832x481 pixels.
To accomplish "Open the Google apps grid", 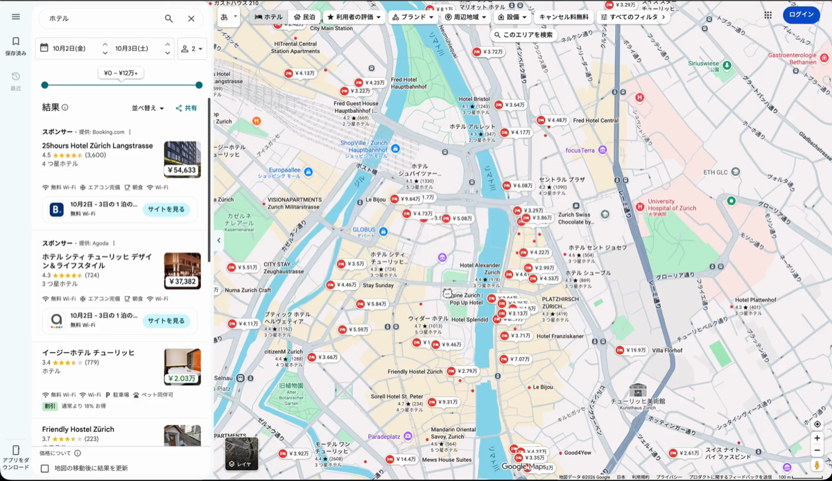I will click(768, 15).
